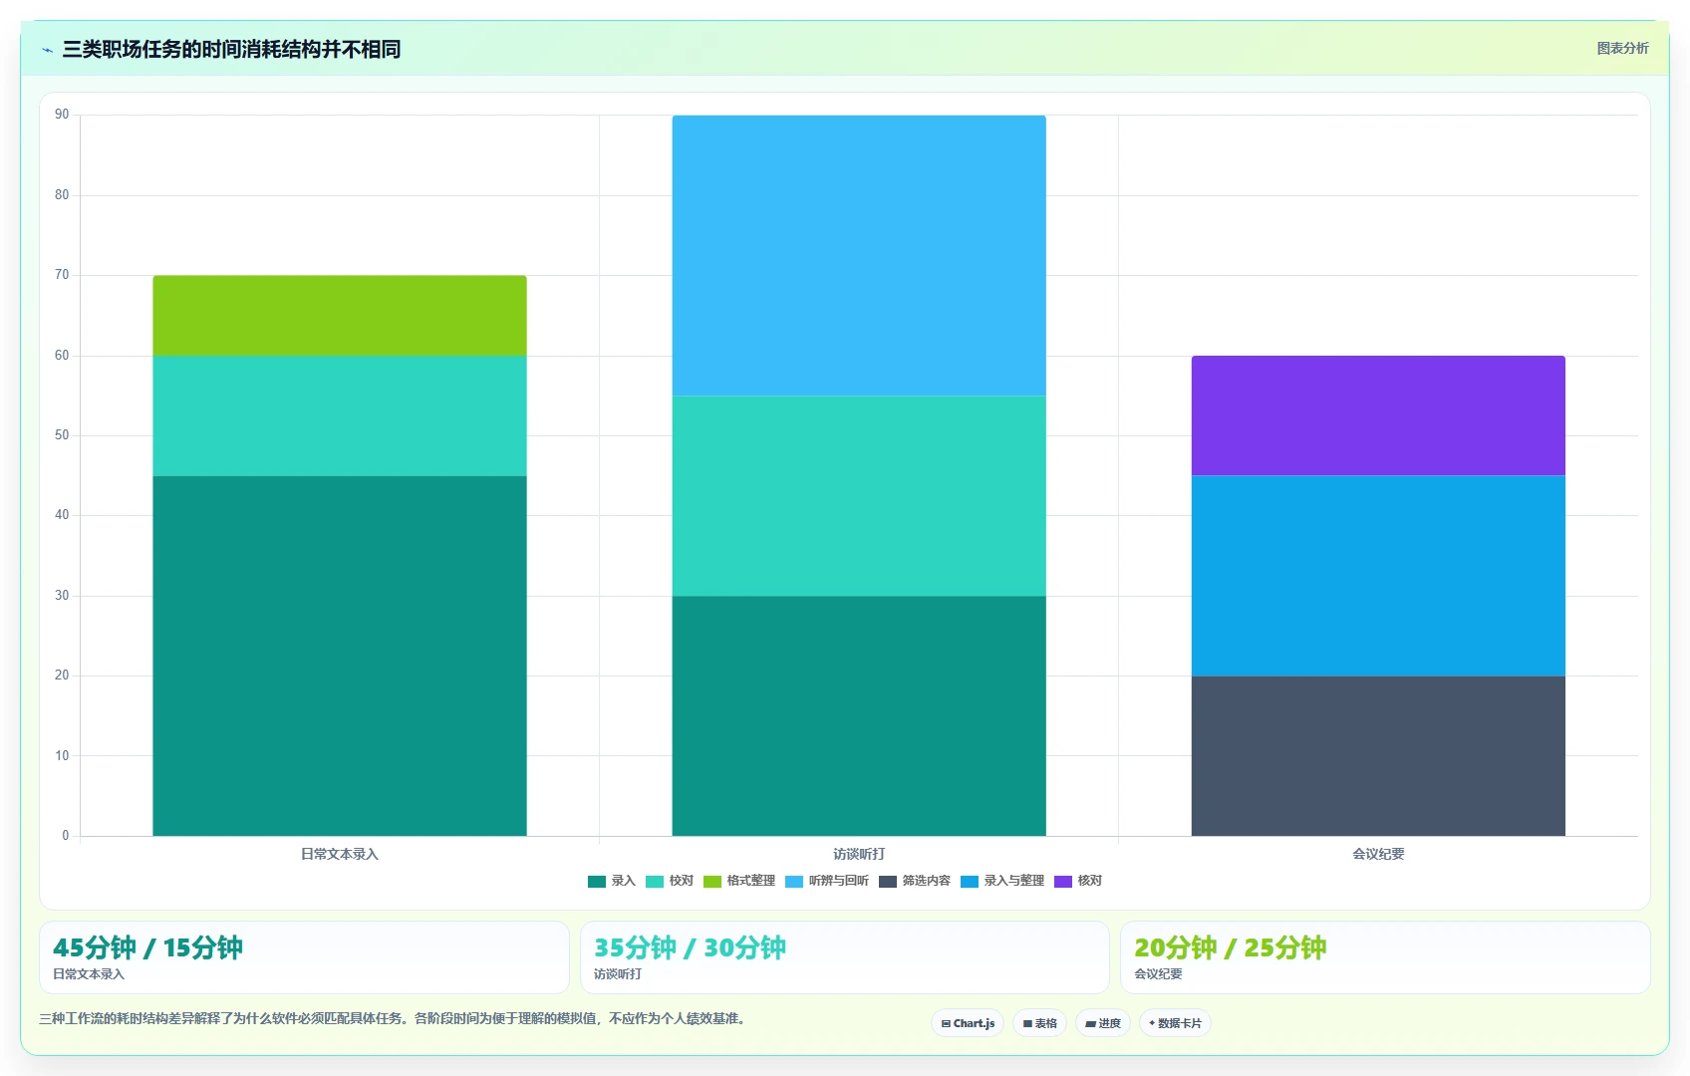Select the light blue 听辨与回听 segment of 访谈听打 bar
Image resolution: width=1690 pixels, height=1076 pixels.
click(x=859, y=255)
